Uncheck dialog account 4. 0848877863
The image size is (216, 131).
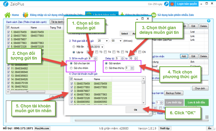[x=72, y=94]
